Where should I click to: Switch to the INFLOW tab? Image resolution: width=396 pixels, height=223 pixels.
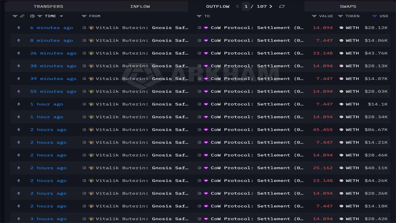coord(140,6)
